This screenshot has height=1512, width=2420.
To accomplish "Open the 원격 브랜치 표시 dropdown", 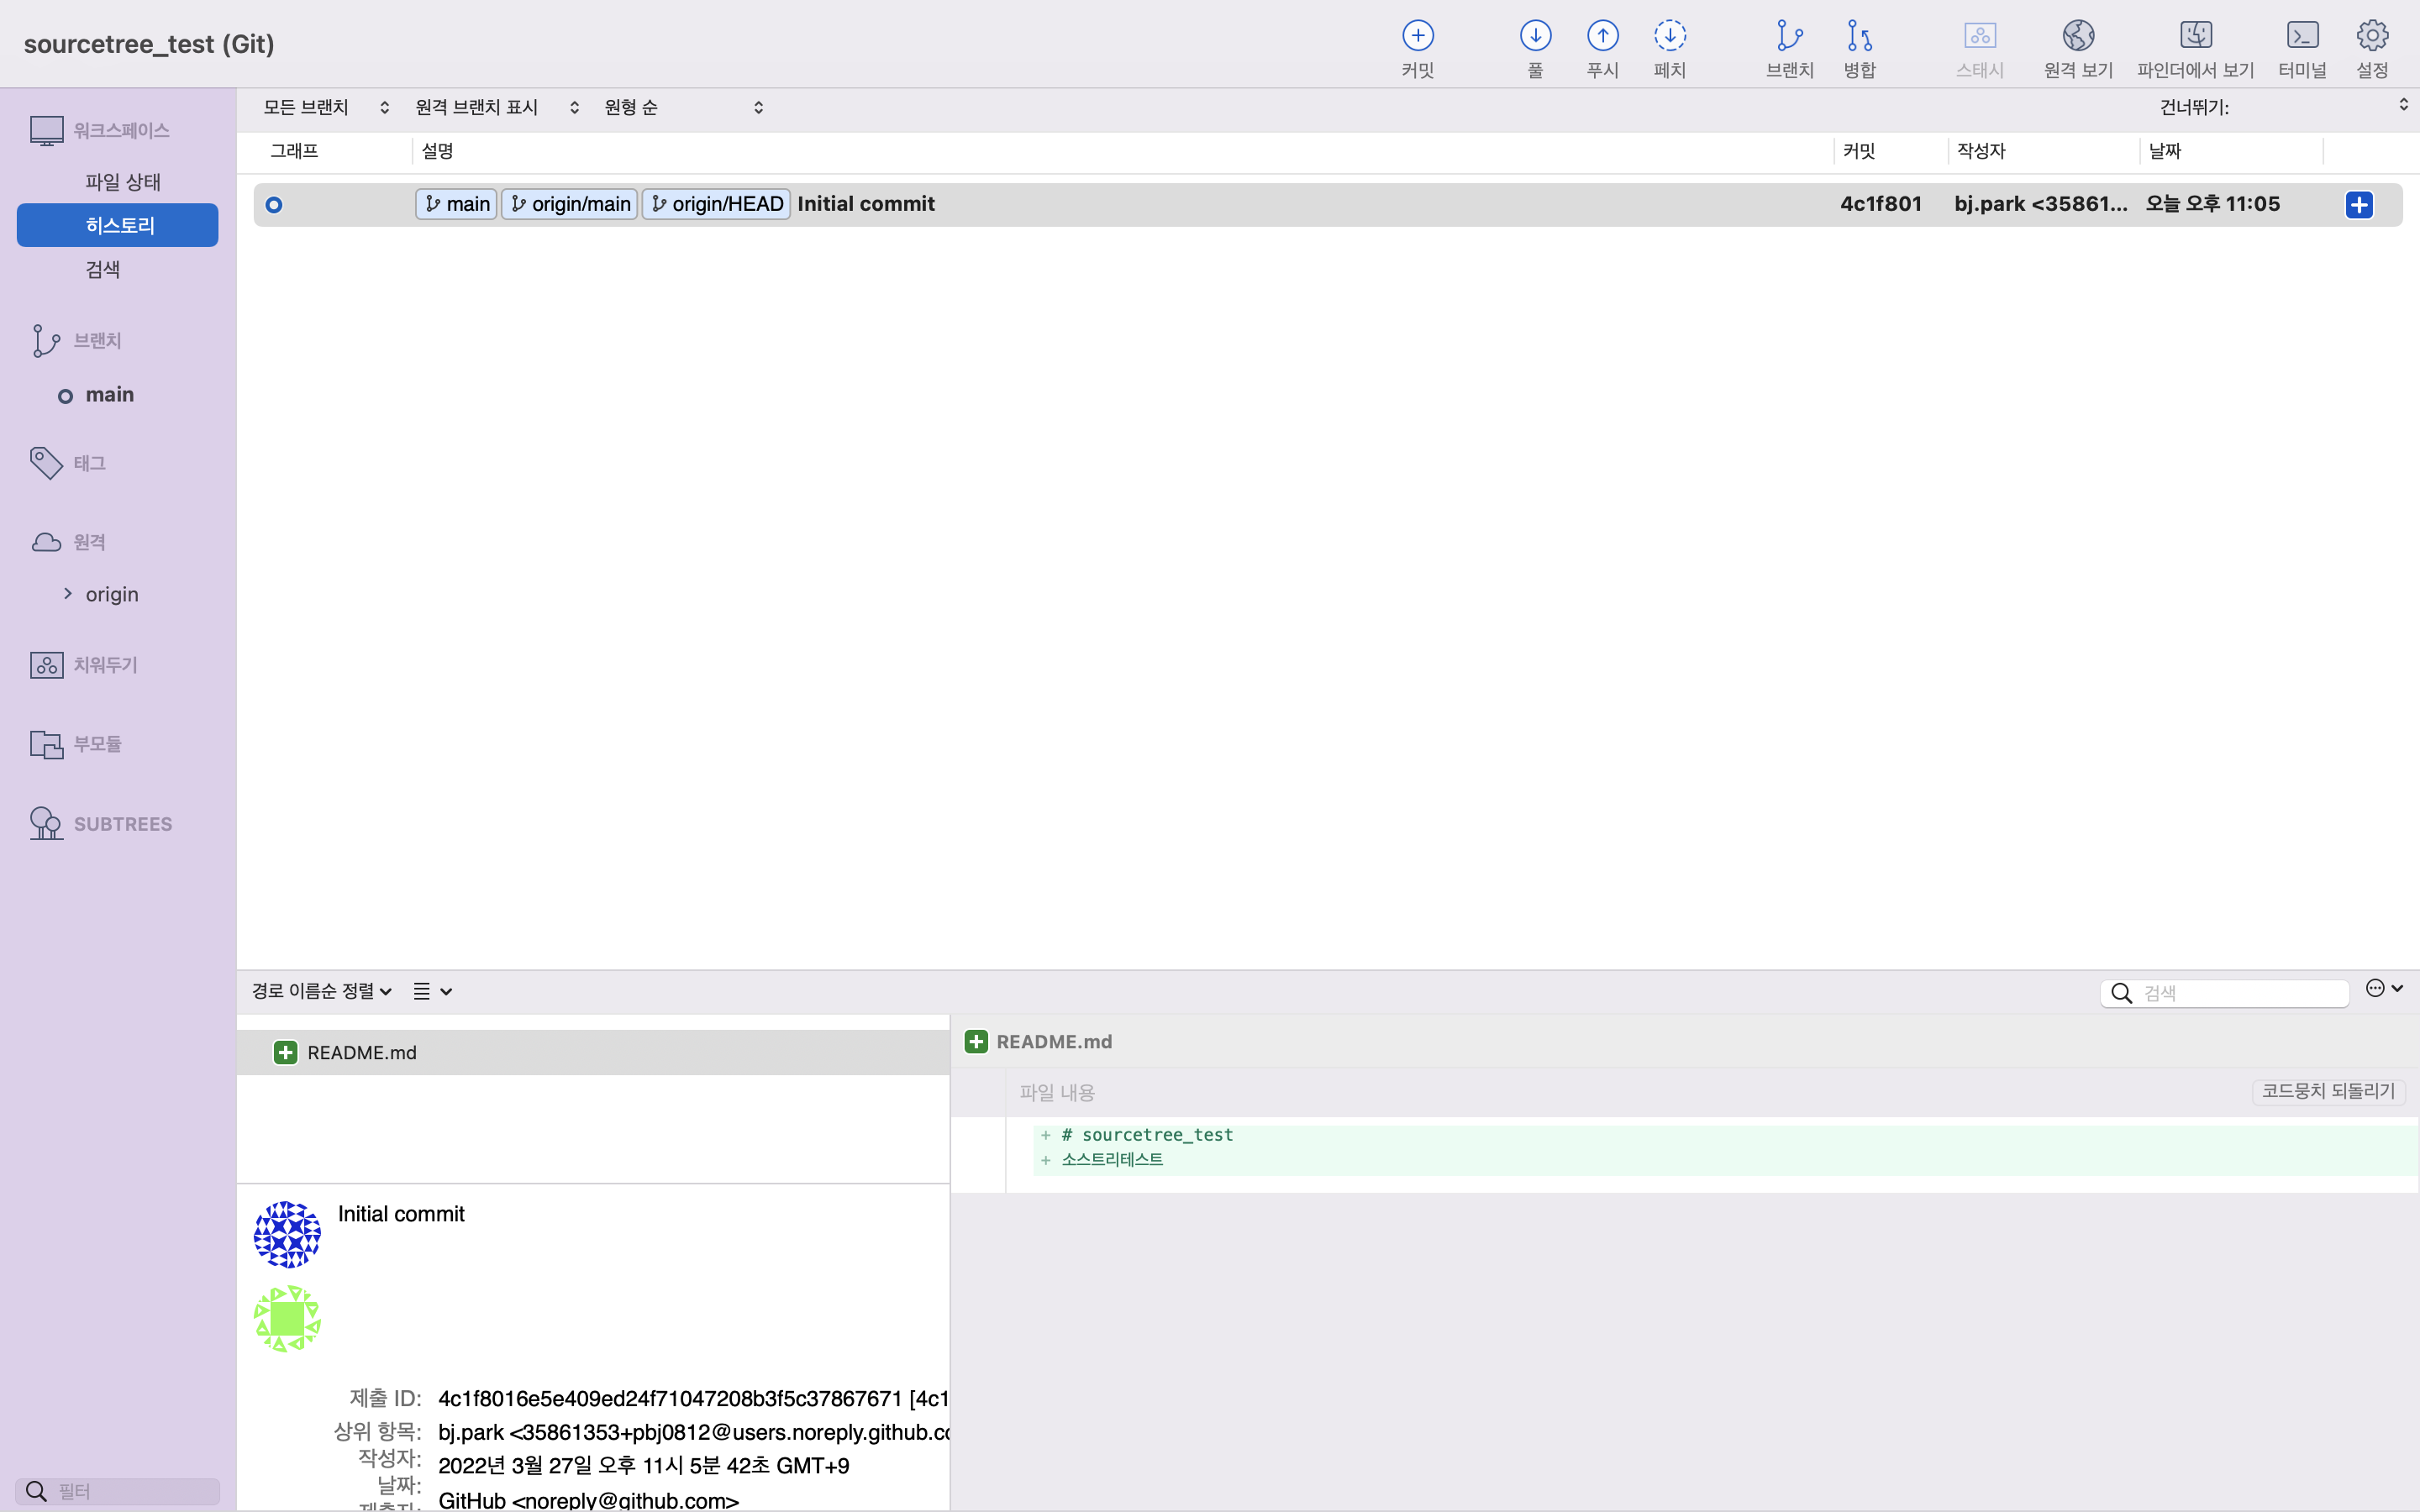I will [x=496, y=107].
